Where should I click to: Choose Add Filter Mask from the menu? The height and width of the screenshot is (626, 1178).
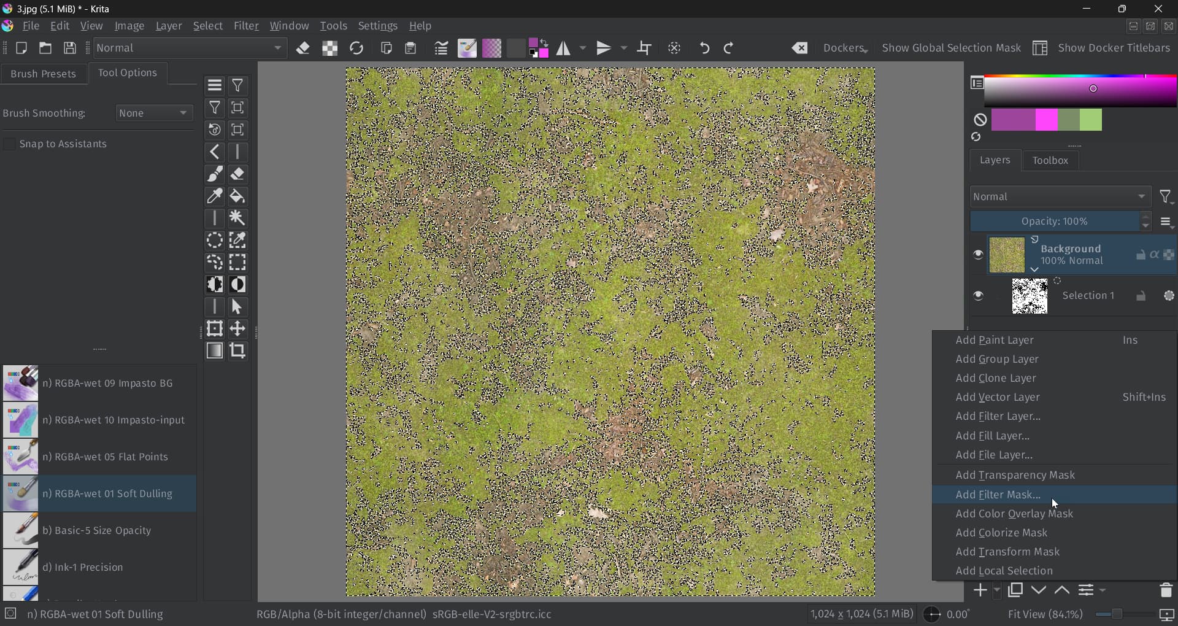[x=998, y=495]
